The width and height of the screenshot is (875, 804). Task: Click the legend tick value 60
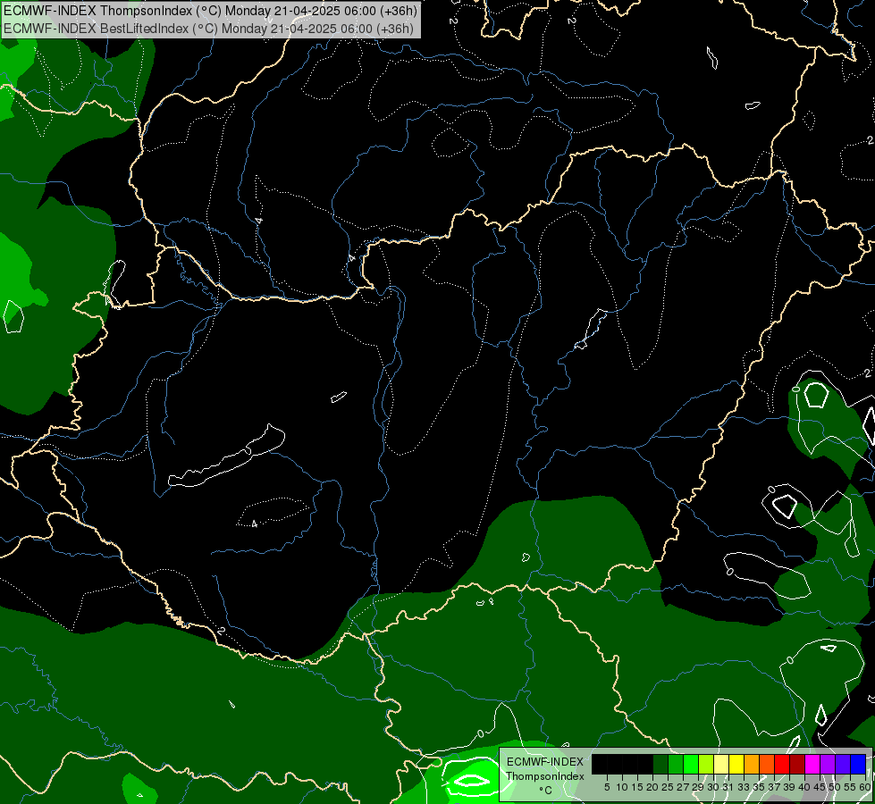[864, 787]
